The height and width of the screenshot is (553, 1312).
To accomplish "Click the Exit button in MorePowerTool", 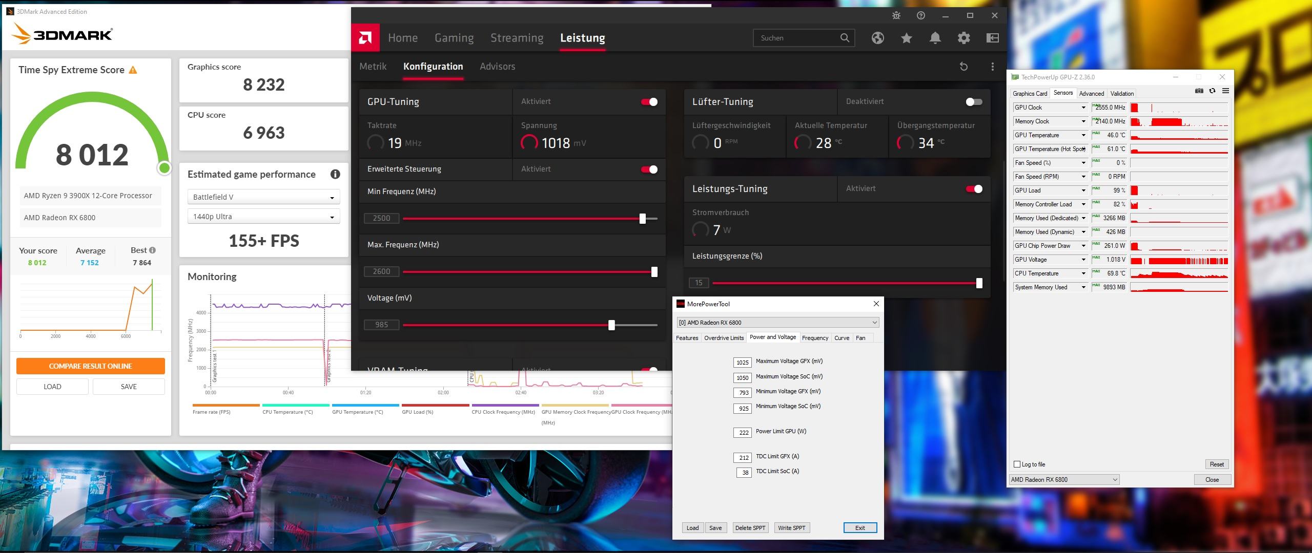I will pos(860,528).
